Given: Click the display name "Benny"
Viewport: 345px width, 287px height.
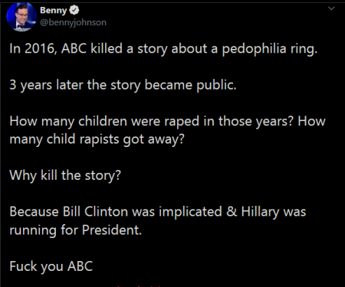Looking at the screenshot, I should 54,11.
